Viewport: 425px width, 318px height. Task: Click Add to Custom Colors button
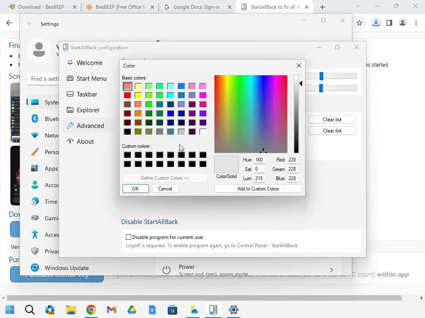[x=258, y=189]
